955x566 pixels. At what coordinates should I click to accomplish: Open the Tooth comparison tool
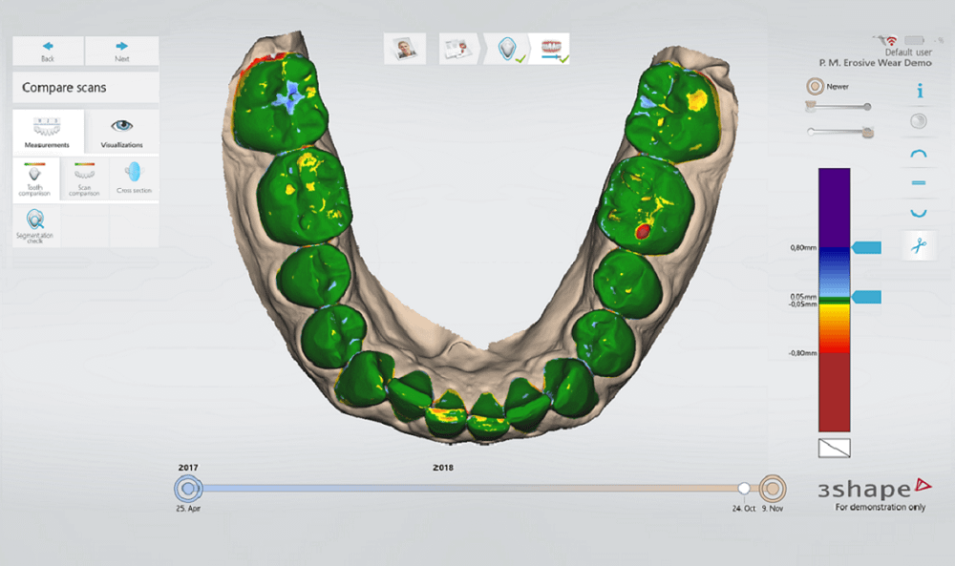tap(35, 178)
